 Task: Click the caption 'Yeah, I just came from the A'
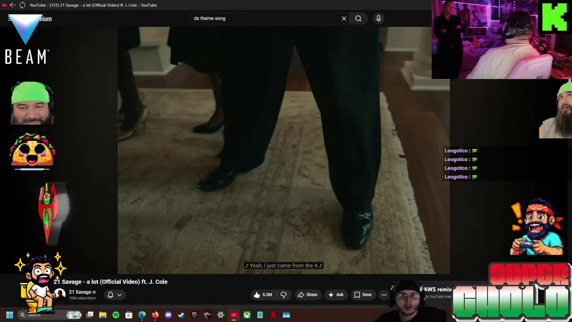(x=283, y=266)
